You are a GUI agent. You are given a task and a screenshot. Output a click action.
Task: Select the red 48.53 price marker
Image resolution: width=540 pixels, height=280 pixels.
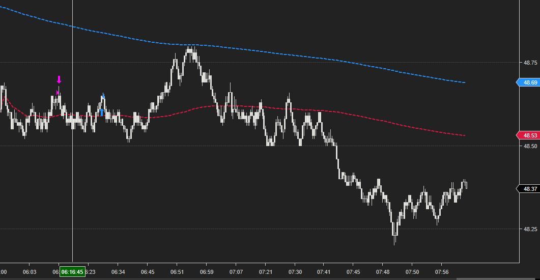pos(528,135)
